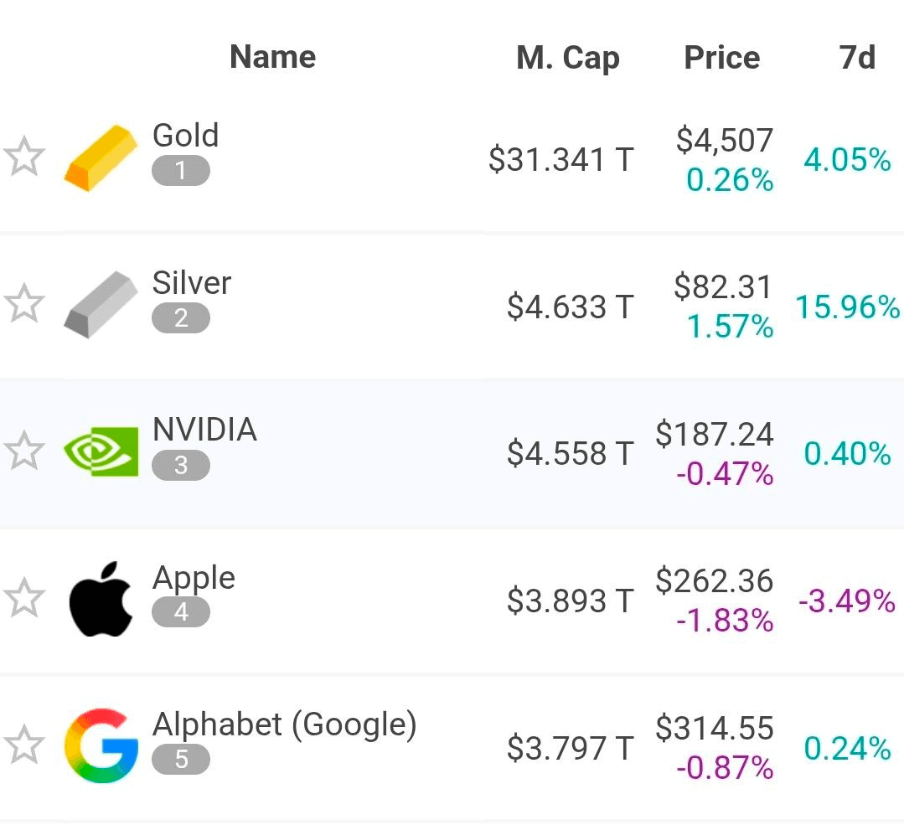Click the Google G logo
904x825 pixels.
pyautogui.click(x=101, y=746)
